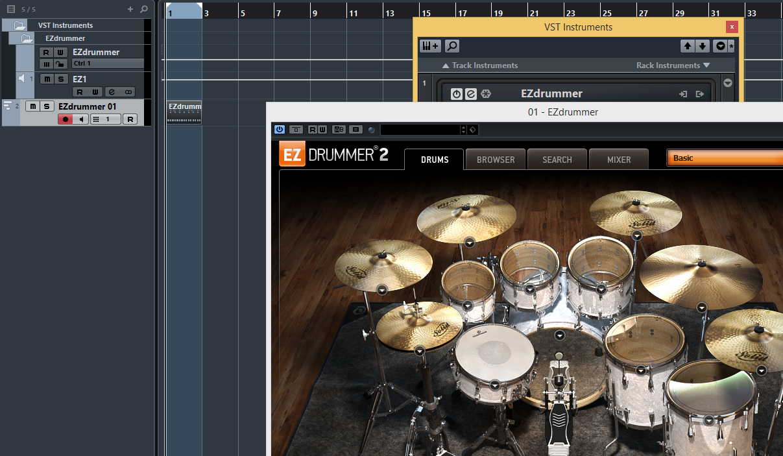Image resolution: width=783 pixels, height=456 pixels.
Task: Open the snare drum options arrow
Action: pyautogui.click(x=495, y=385)
